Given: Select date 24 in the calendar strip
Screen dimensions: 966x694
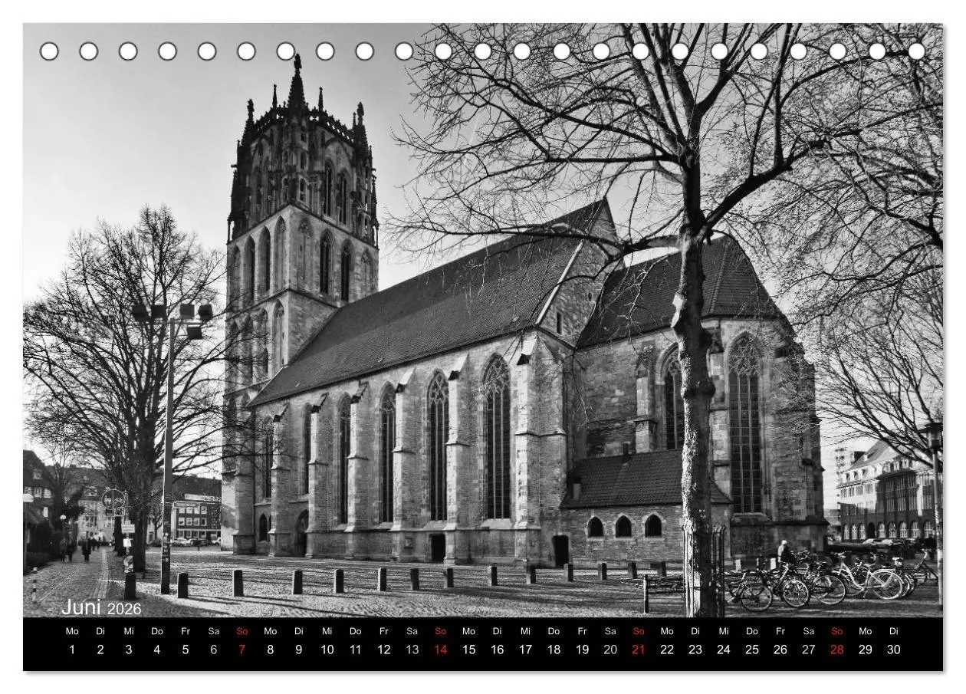Looking at the screenshot, I should [724, 650].
